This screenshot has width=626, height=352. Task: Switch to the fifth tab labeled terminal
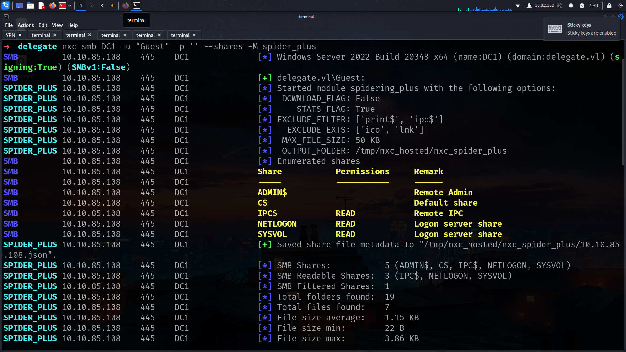pos(145,35)
